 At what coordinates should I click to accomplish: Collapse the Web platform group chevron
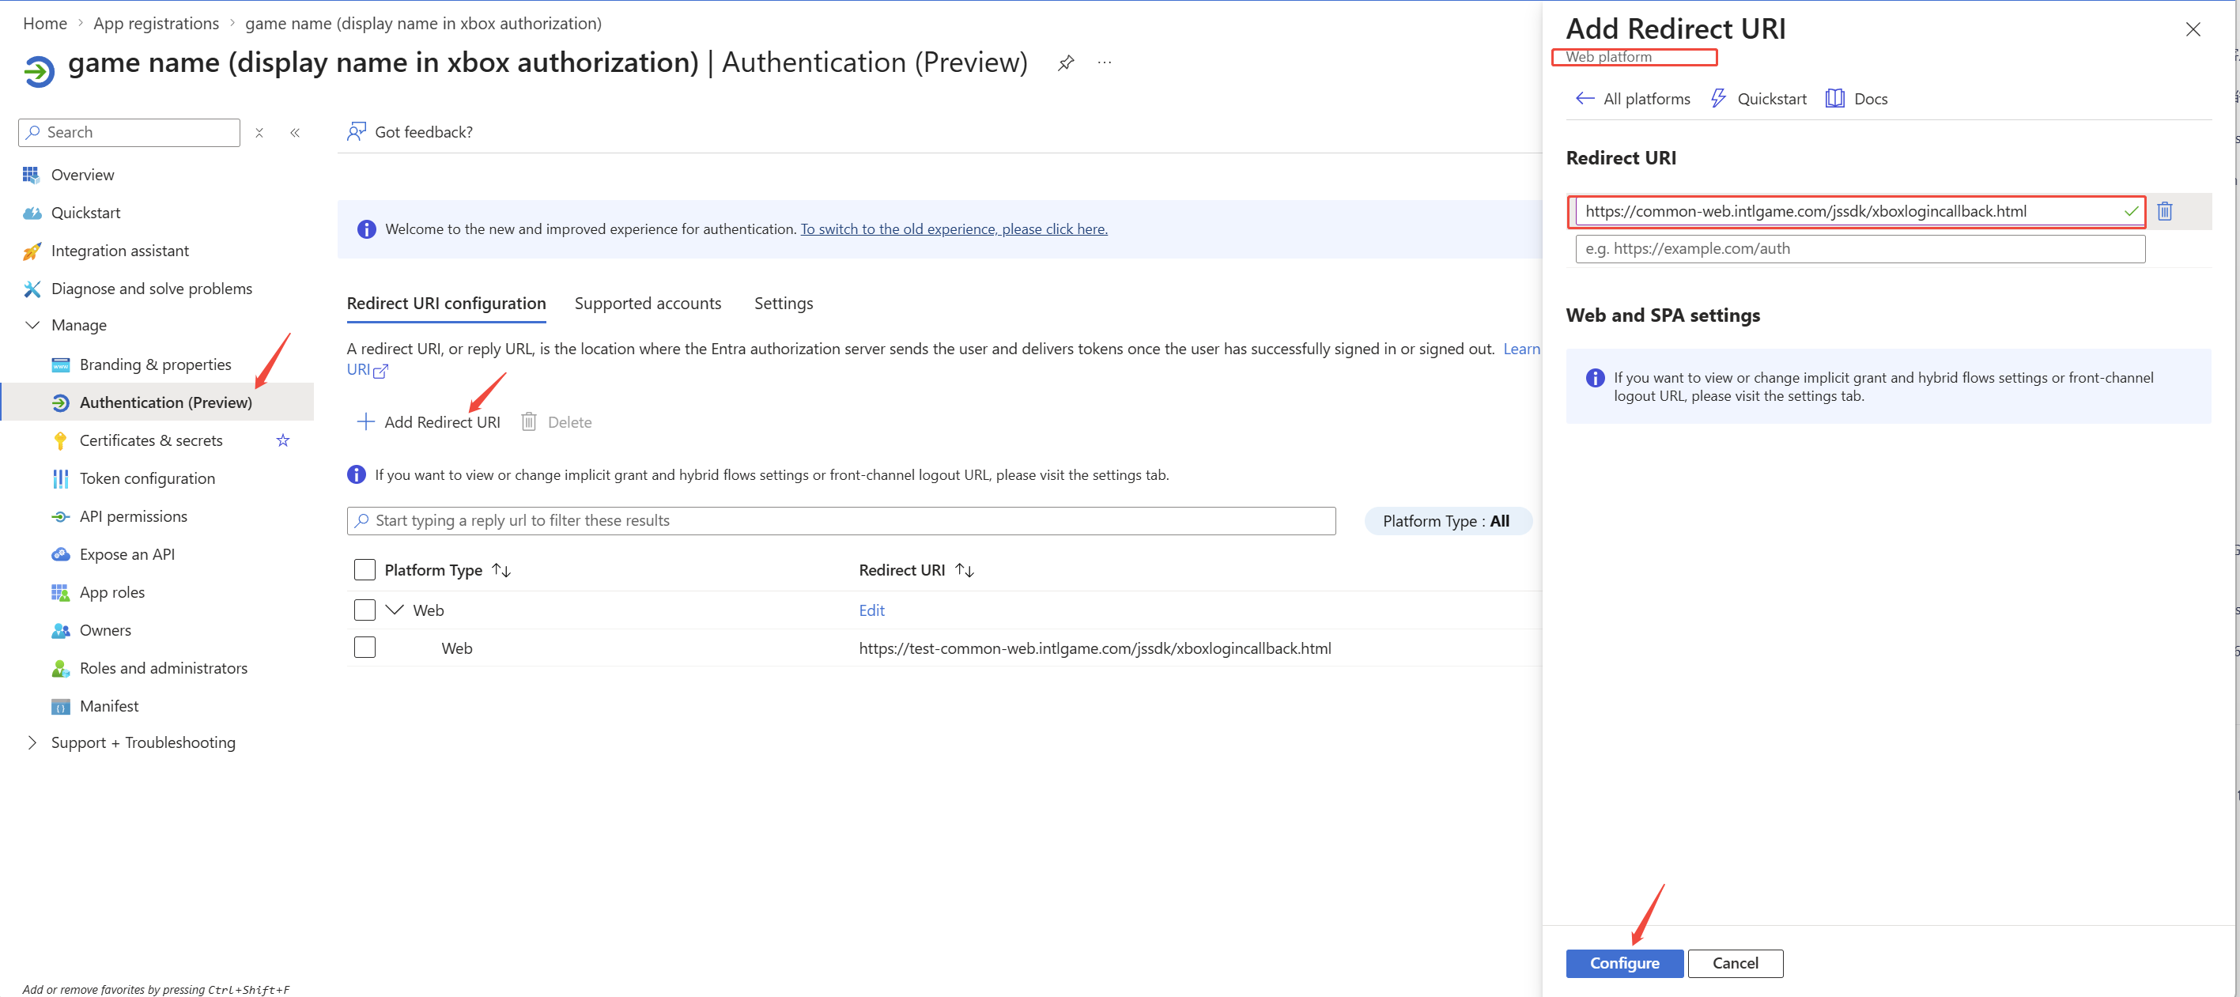tap(395, 610)
